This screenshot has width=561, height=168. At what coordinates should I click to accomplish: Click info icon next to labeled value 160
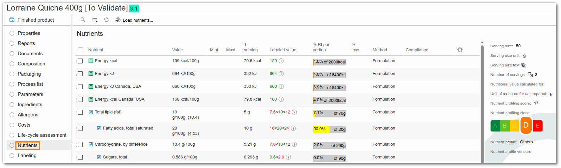coord(281,99)
